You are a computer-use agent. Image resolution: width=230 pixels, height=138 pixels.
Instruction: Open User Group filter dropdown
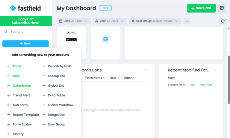click(155, 21)
